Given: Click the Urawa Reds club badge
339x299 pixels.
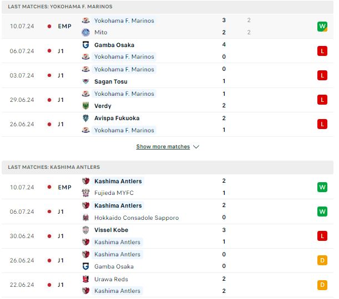Looking at the screenshot, I should [x=85, y=279].
